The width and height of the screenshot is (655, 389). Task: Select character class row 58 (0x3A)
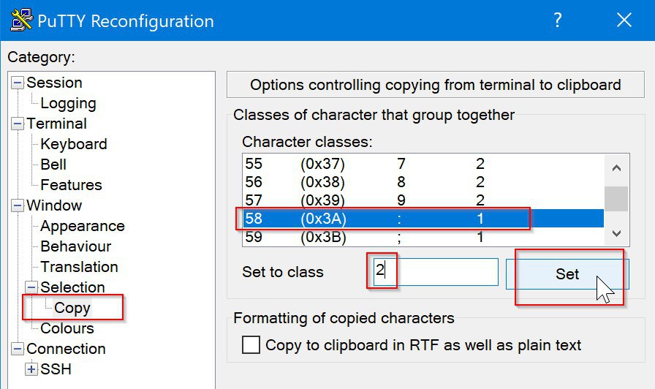(423, 219)
